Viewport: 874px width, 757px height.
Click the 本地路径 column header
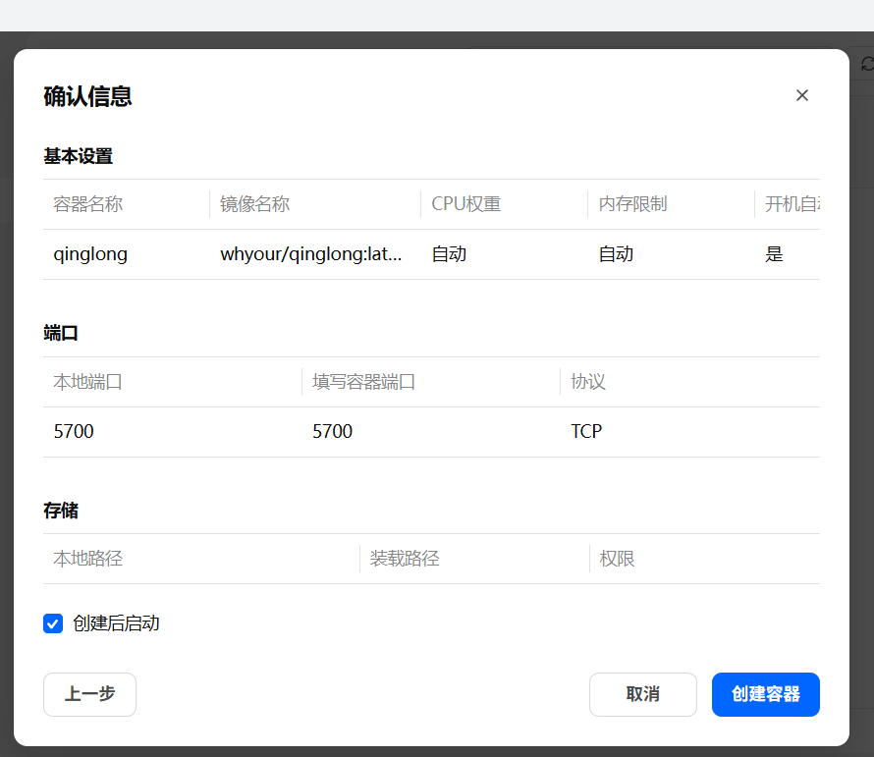coord(88,559)
